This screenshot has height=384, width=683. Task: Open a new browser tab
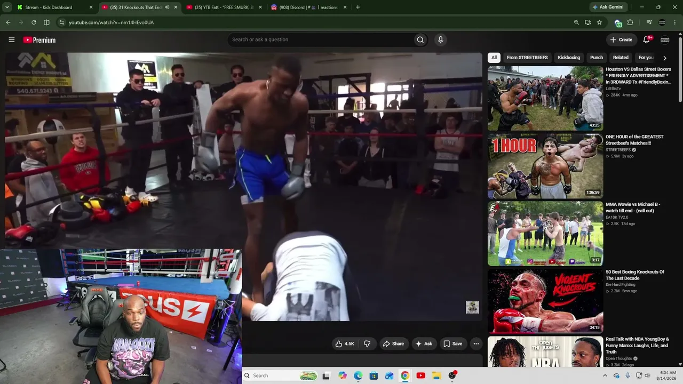coord(358,7)
